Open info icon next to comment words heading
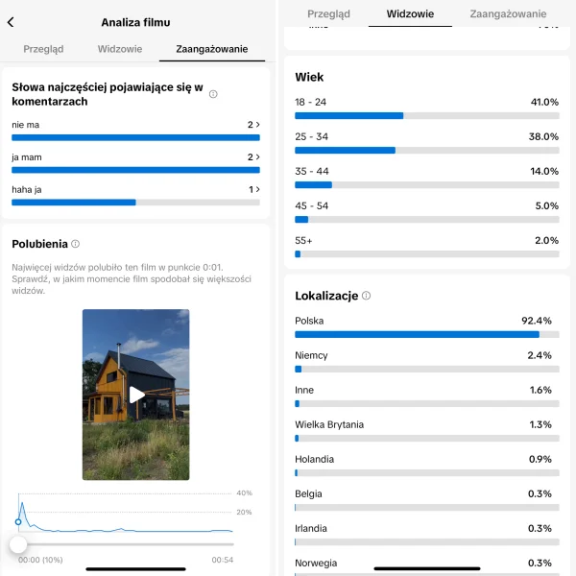 coord(213,94)
